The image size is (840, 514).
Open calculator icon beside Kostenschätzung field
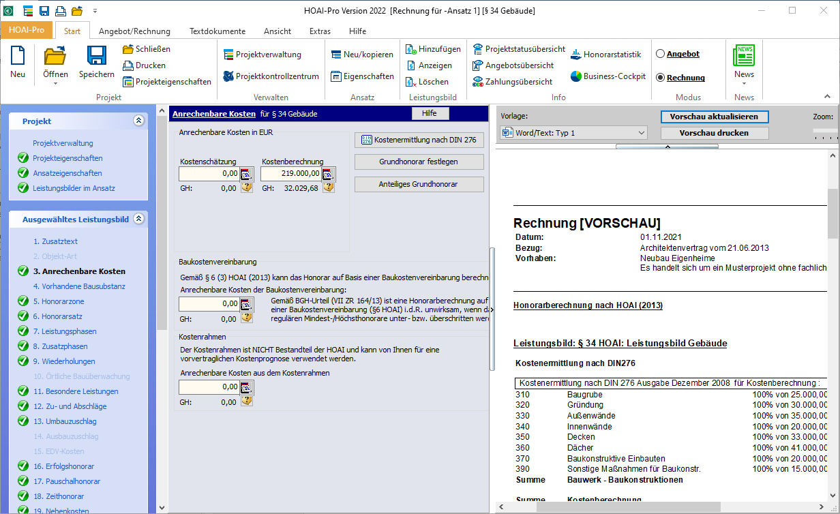pos(247,174)
